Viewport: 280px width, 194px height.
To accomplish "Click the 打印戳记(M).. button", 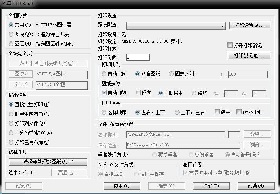I will click(x=249, y=56).
